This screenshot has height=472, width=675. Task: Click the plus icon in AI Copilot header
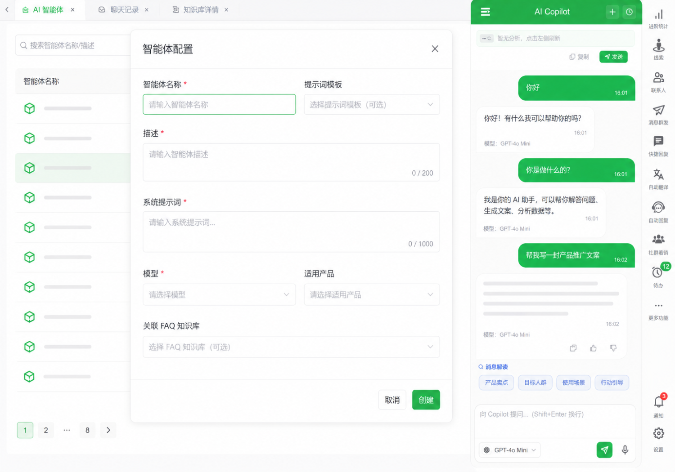point(612,12)
